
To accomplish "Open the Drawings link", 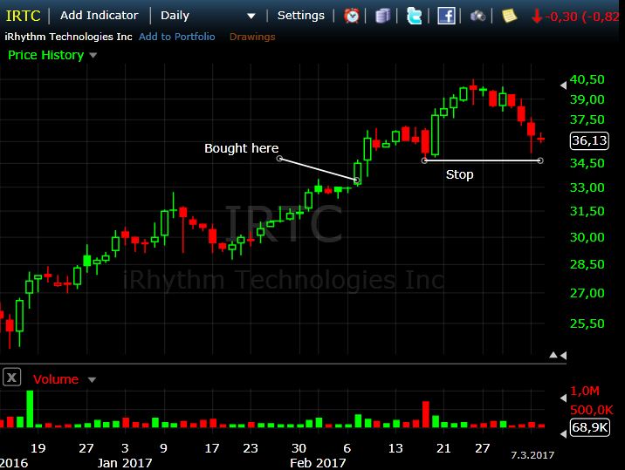I will tap(252, 37).
